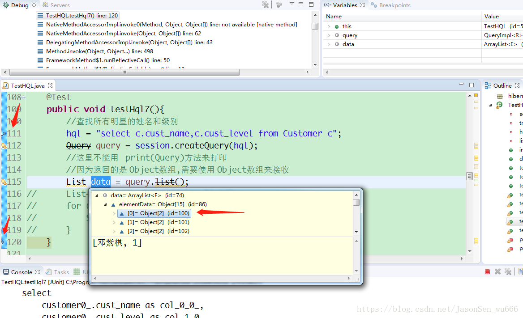Image resolution: width=523 pixels, height=318 pixels.
Task: Select stack frame TestHQL.testHql7() line: 120
Action: click(x=78, y=15)
